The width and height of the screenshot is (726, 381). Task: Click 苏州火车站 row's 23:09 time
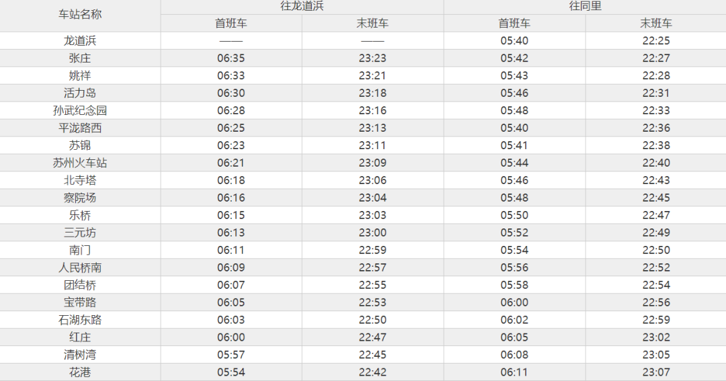372,163
